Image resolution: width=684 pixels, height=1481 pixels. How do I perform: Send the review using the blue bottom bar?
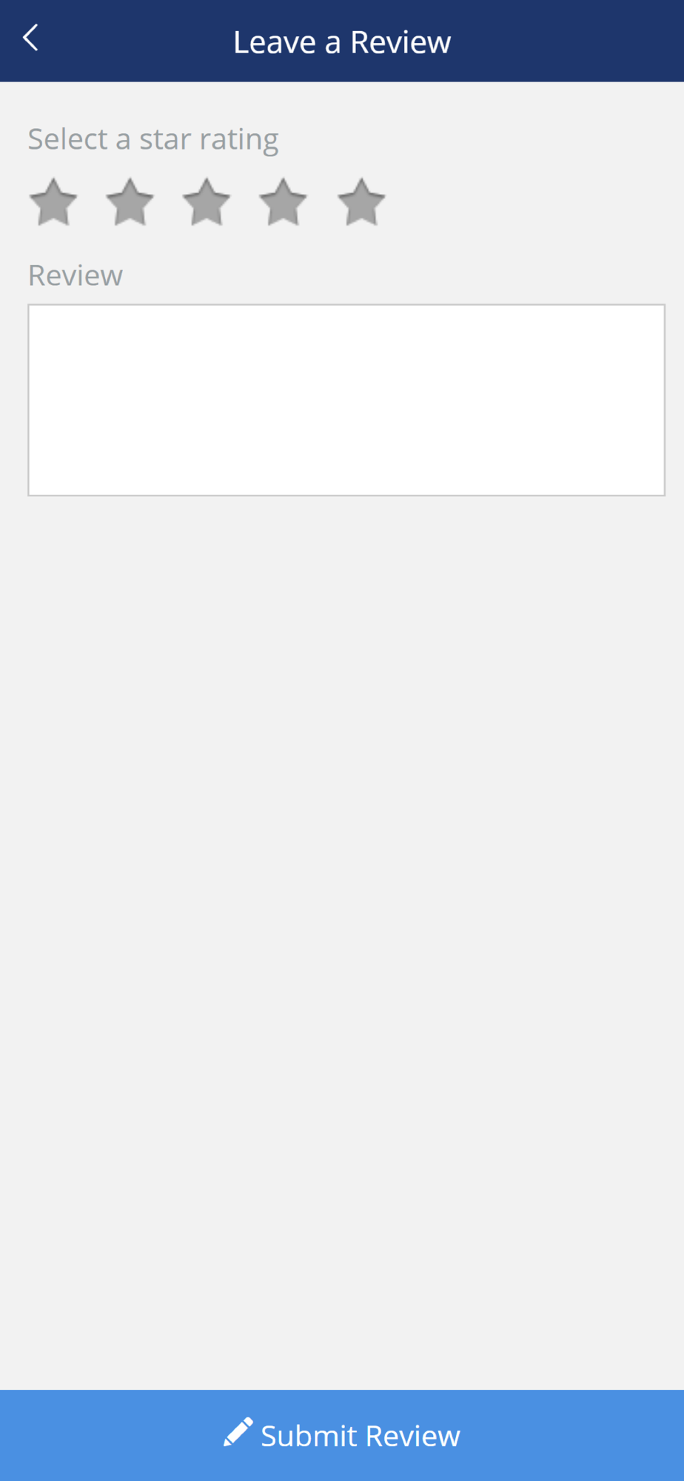pos(342,1435)
